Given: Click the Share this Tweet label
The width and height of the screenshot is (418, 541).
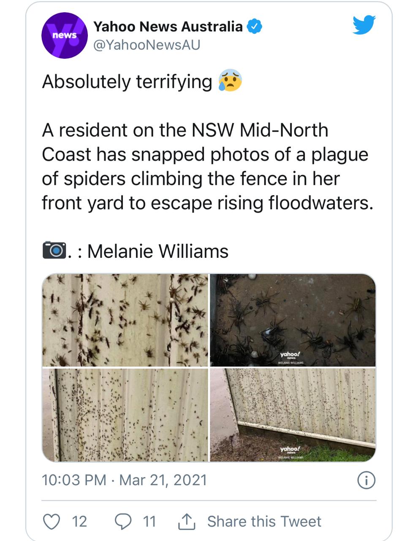Looking at the screenshot, I should pos(264,522).
